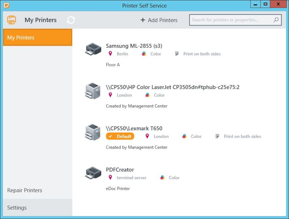This screenshot has width=289, height=219.
Task: Maximize the Printer Self Service window
Action: 265,4
